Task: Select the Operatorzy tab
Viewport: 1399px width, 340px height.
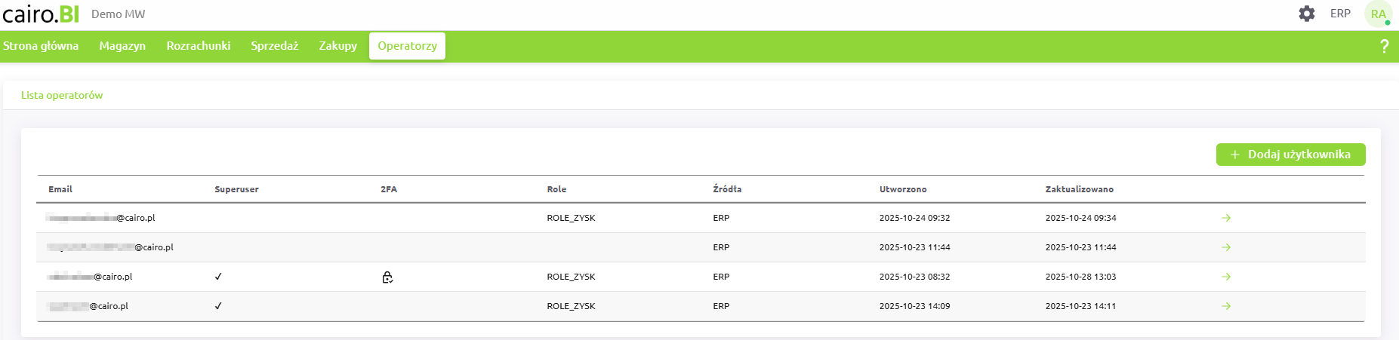Action: point(407,46)
